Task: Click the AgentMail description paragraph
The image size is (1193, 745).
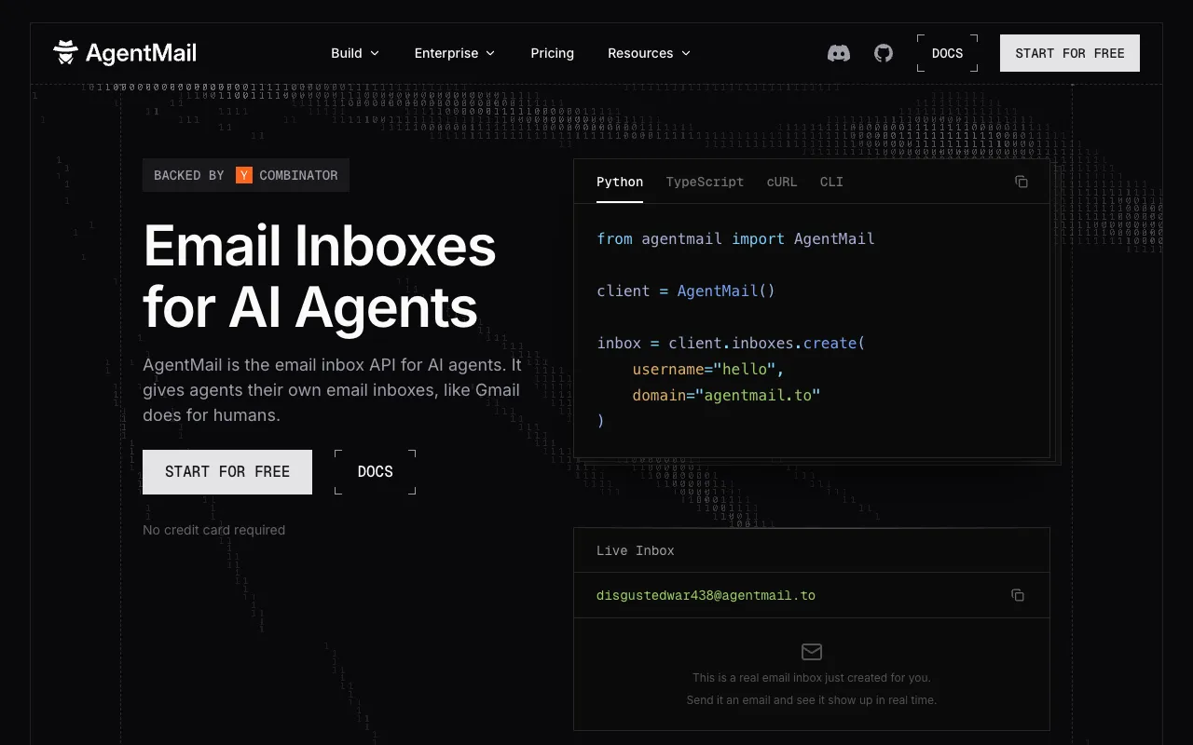Action: pyautogui.click(x=332, y=390)
